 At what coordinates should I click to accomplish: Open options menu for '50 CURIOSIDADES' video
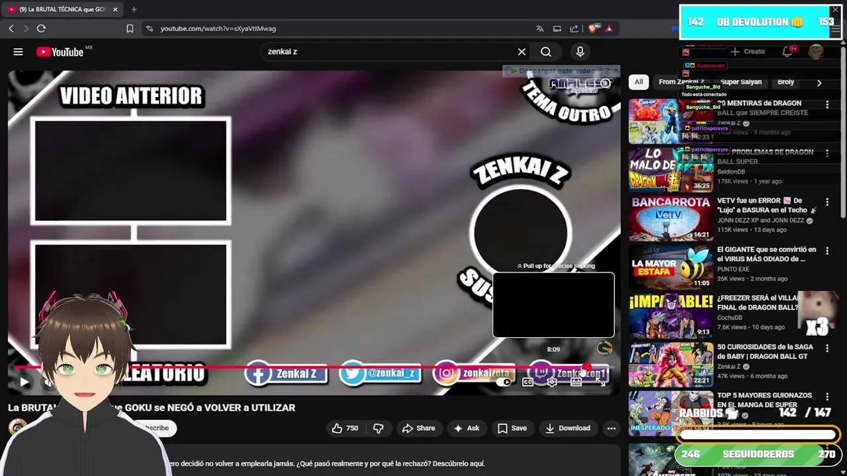coord(827,348)
